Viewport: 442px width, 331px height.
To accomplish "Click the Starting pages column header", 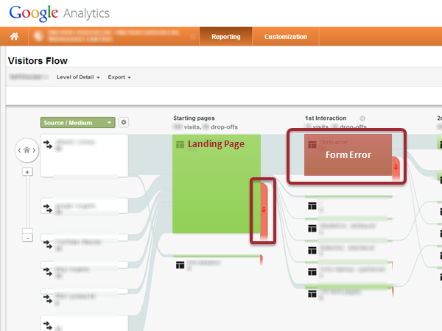I will 194,118.
